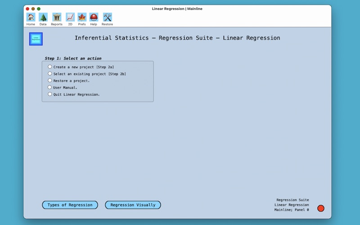Image resolution: width=360 pixels, height=225 pixels.
Task: Minimize window with yellow button
Action: click(33, 9)
